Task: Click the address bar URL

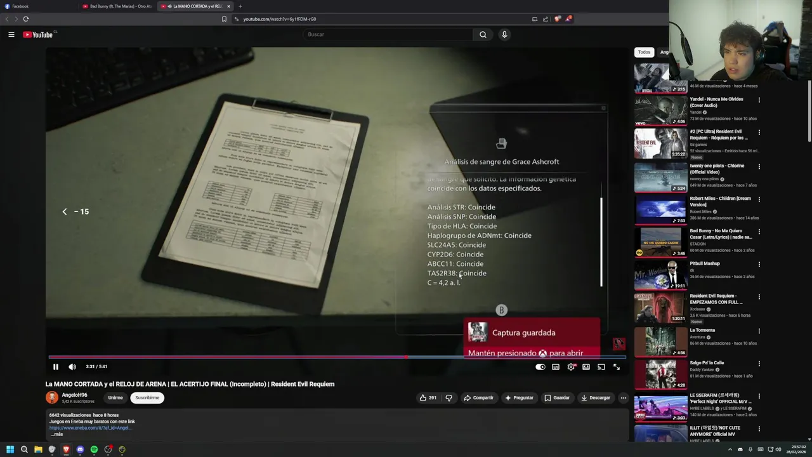Action: (279, 19)
